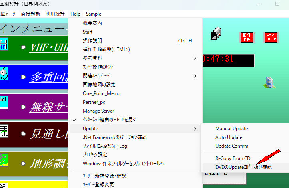
Task: Open the red www help icon
Action: coord(271,37)
